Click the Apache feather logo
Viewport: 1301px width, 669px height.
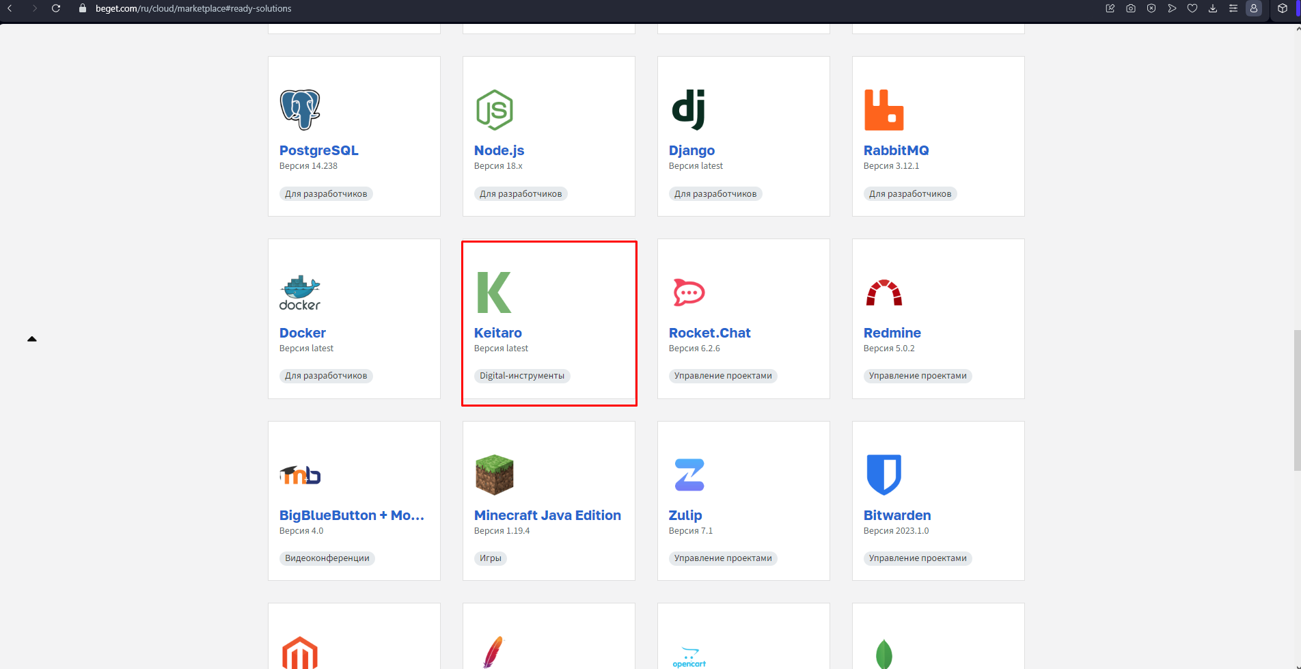point(493,653)
